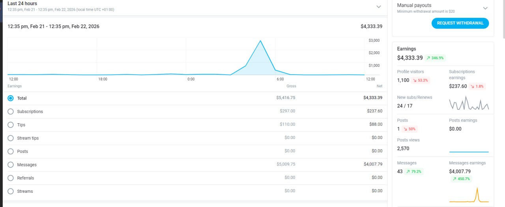Image resolution: width=505 pixels, height=207 pixels.
Task: Click the date range heading above chart
Action: pyautogui.click(x=54, y=26)
